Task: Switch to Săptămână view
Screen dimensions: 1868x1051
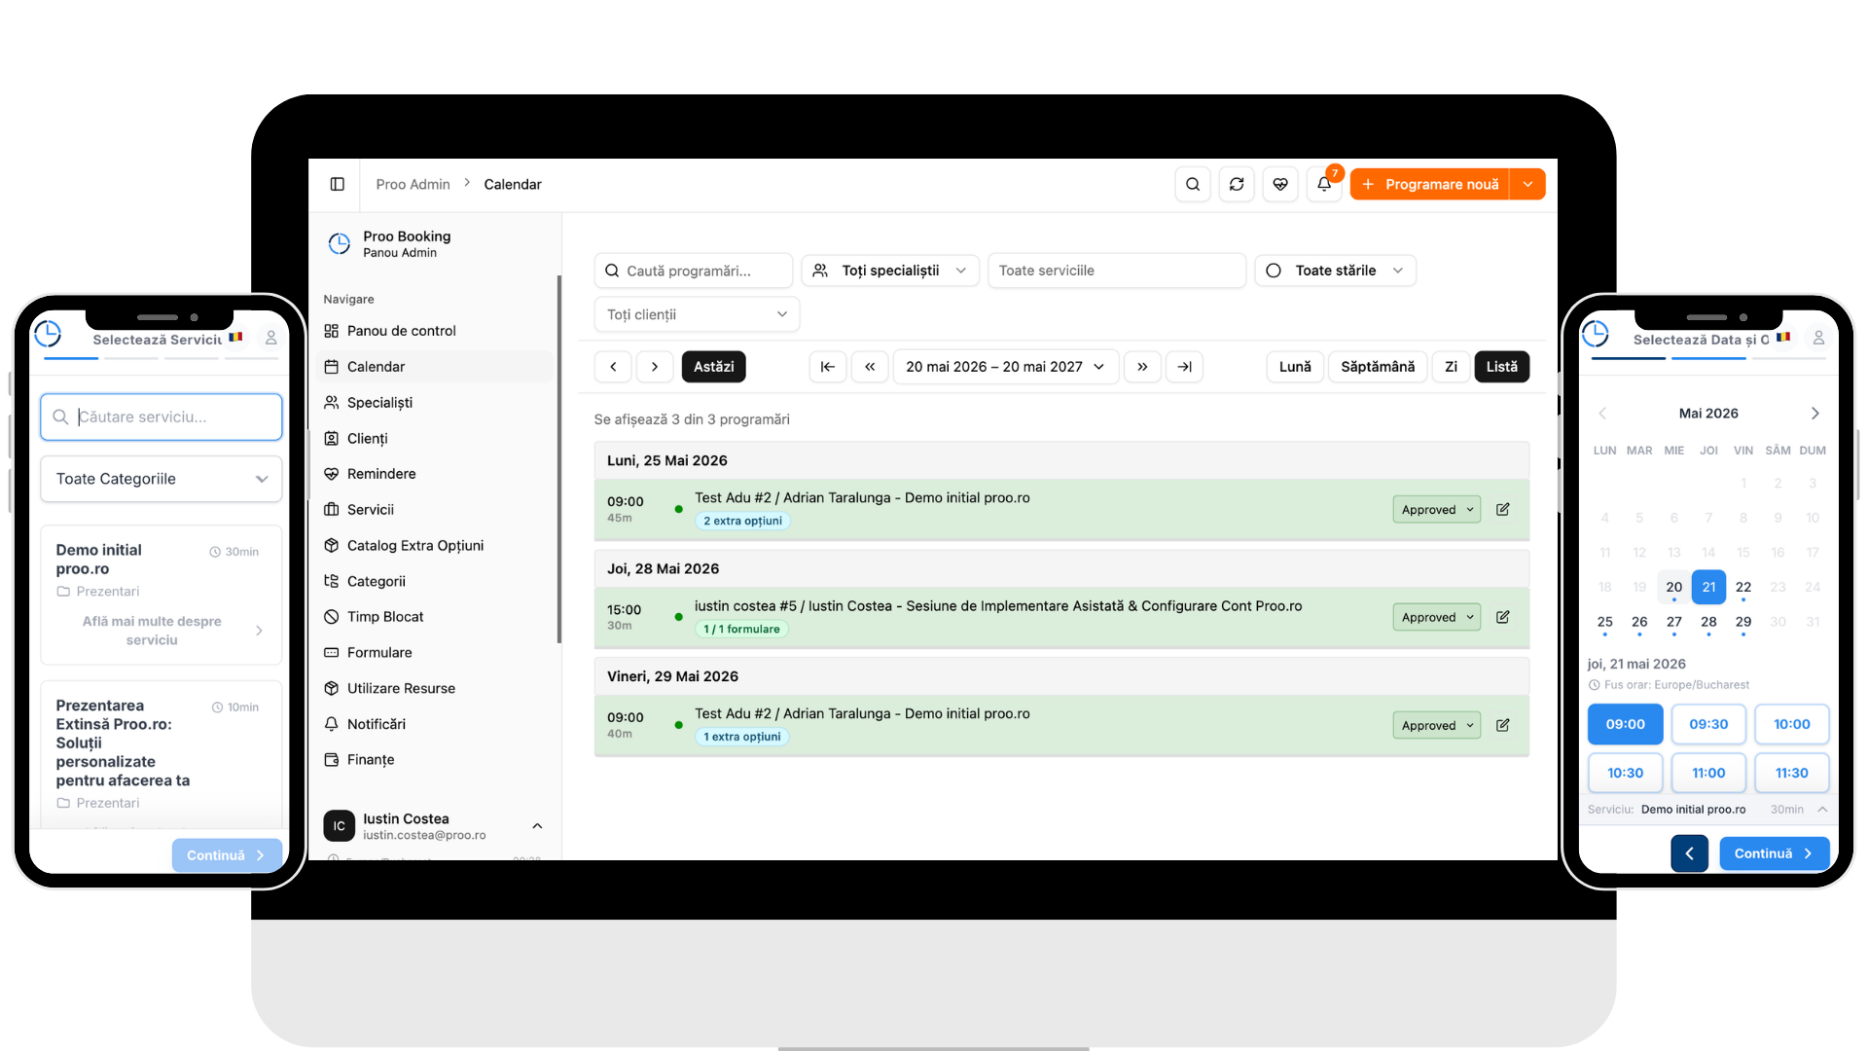Action: pos(1378,367)
